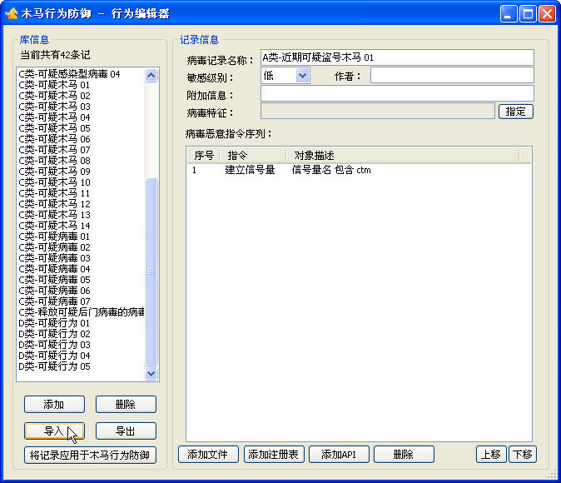This screenshot has height=483, width=561.
Task: Apply records via 将记录应用于木马行为防御 button
Action: tap(90, 455)
